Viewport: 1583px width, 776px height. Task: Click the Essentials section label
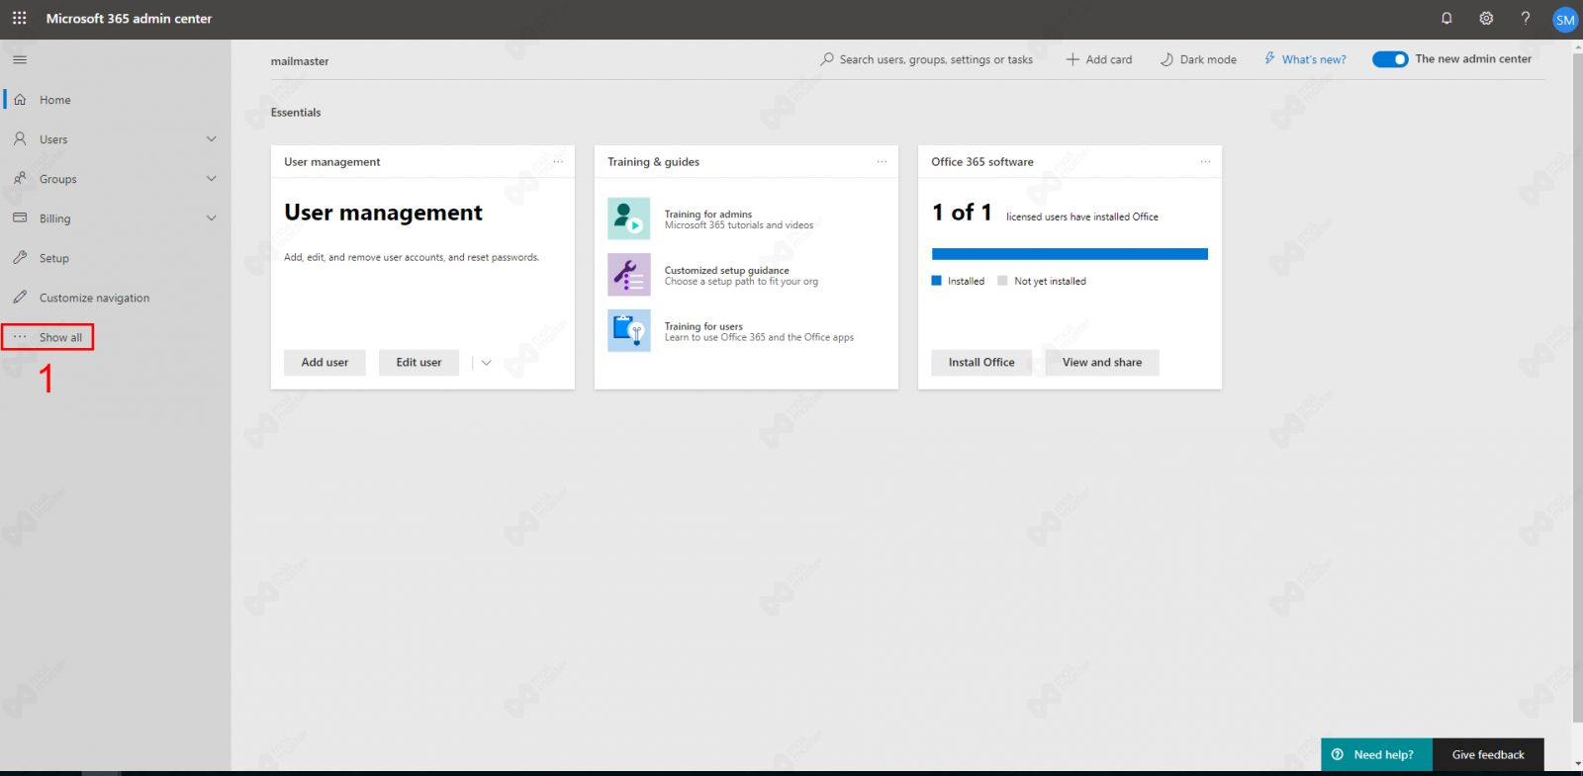pos(296,113)
